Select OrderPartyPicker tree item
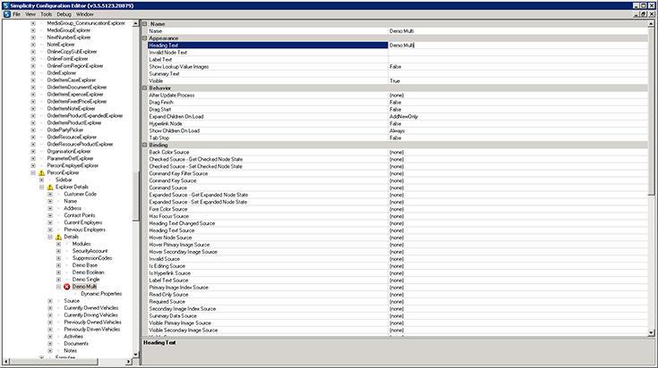Viewport: 658px width, 368px height. pos(65,130)
